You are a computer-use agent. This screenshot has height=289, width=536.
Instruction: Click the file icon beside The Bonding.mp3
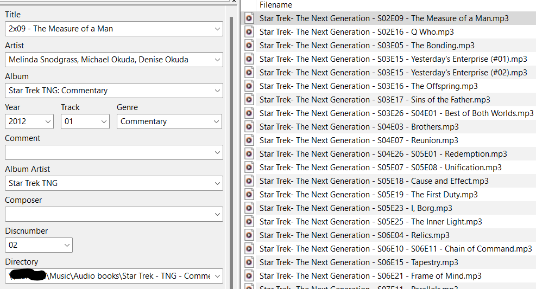(x=249, y=46)
